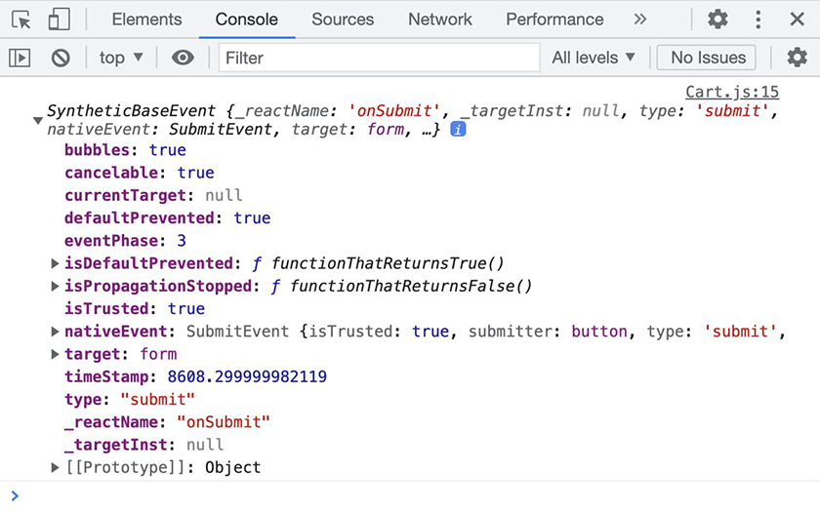
Task: Open DevTools settings gear in tab bar
Action: [717, 20]
